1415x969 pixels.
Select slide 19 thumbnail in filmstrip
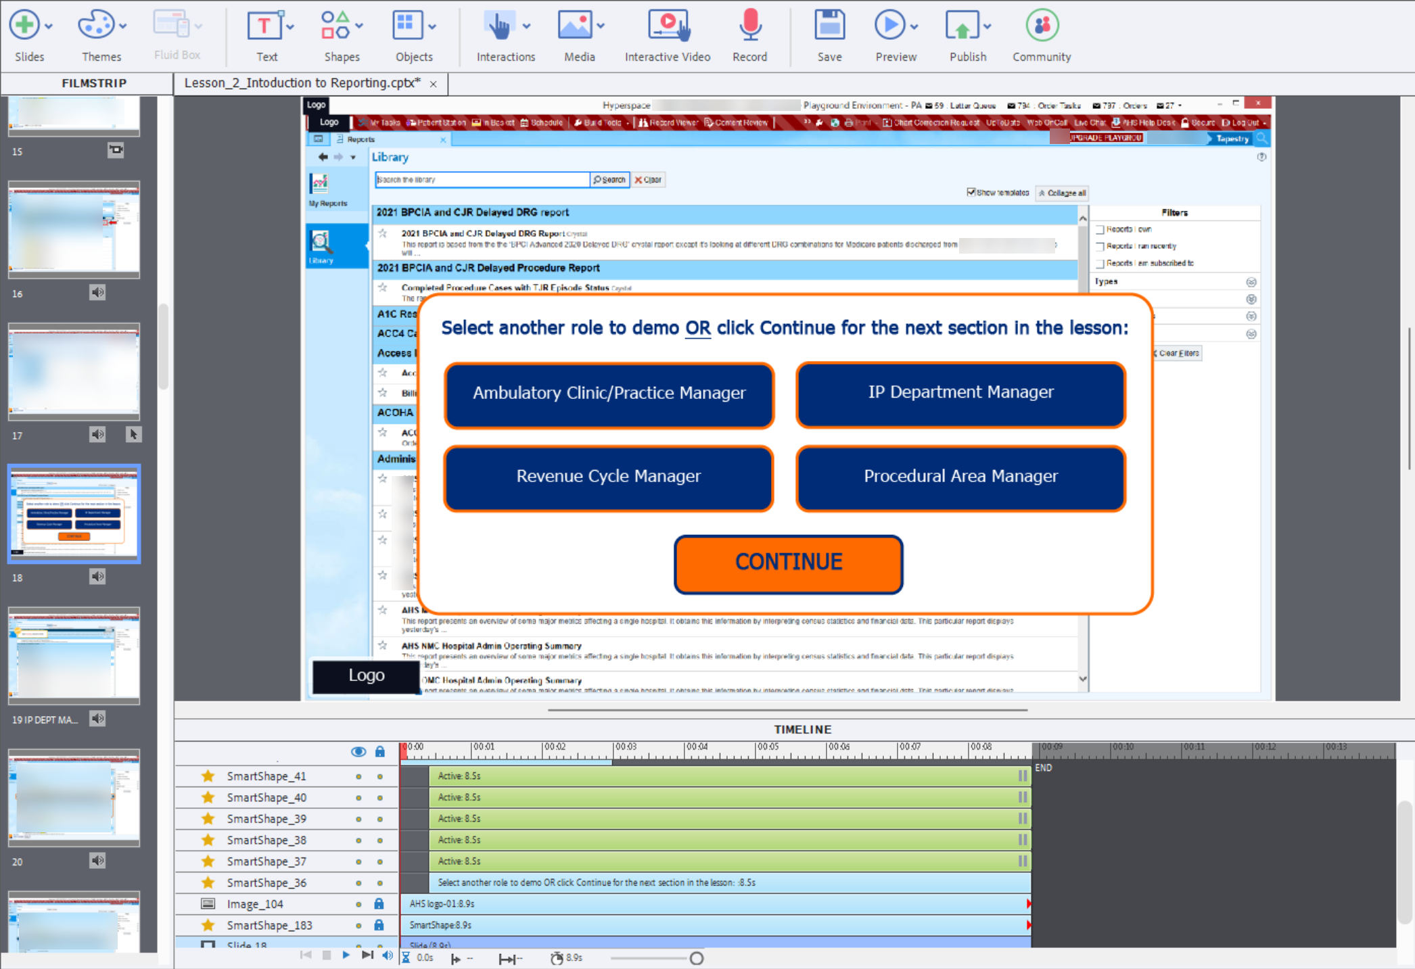[74, 655]
